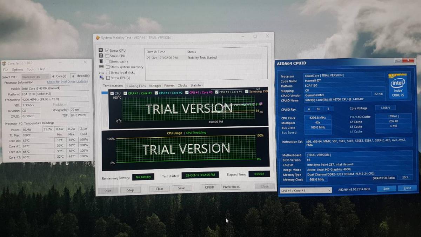421x237 pixels.
Task: Open the Help menu in Core Temp
Action: tap(42, 69)
